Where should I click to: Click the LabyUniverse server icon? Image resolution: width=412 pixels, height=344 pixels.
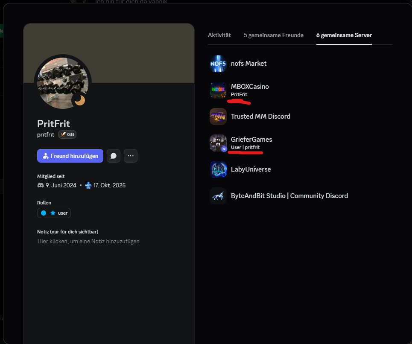pos(218,169)
